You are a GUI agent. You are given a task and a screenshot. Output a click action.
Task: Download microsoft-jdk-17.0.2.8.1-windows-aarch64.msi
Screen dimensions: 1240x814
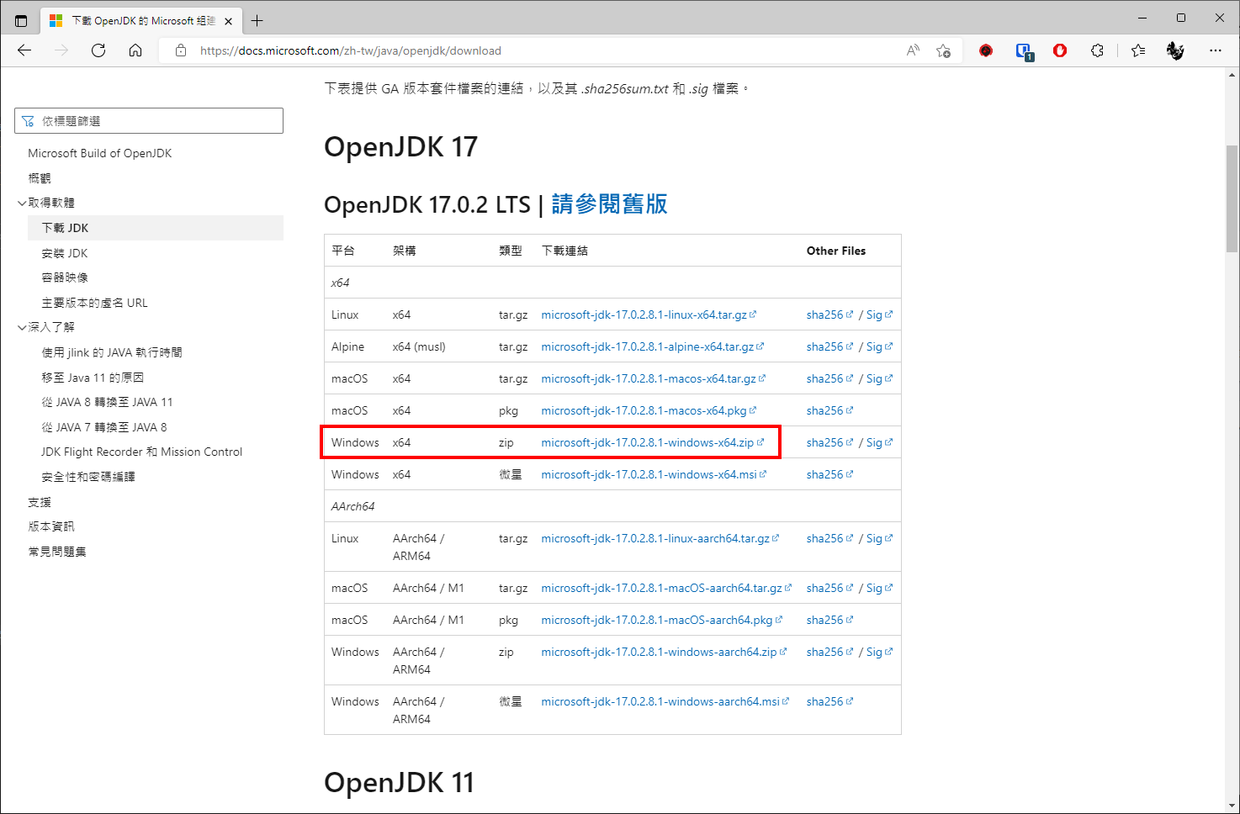[665, 701]
